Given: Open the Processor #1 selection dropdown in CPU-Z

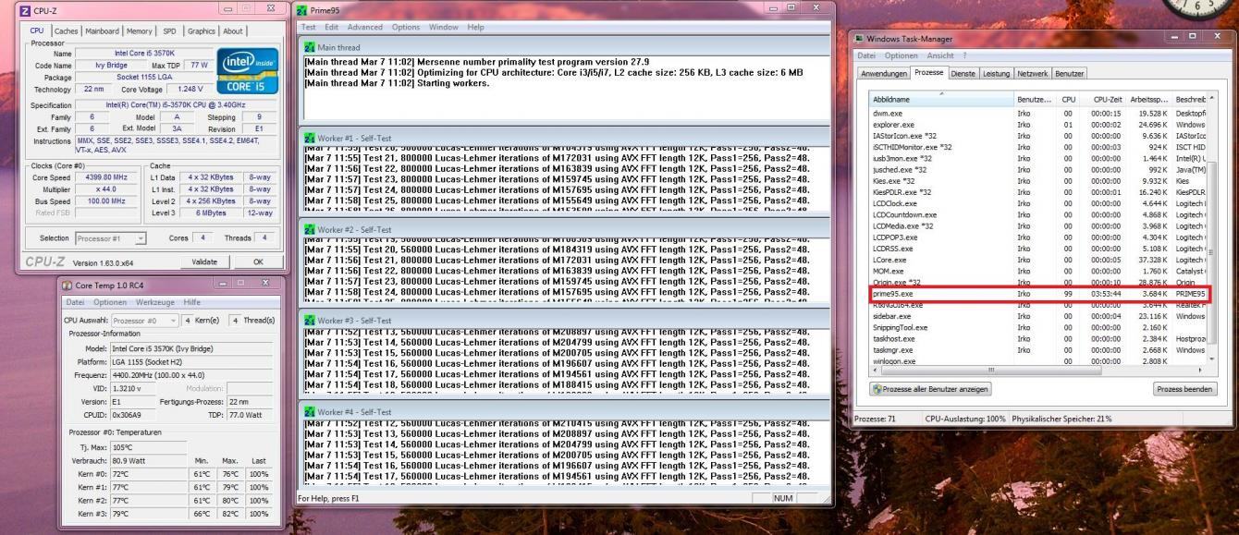Looking at the screenshot, I should (110, 238).
